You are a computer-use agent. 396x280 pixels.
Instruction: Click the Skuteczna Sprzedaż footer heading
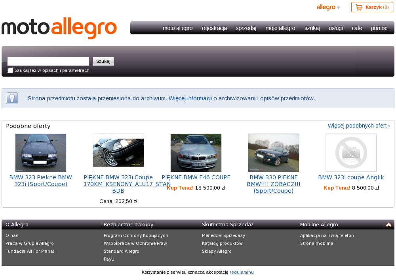228,225
